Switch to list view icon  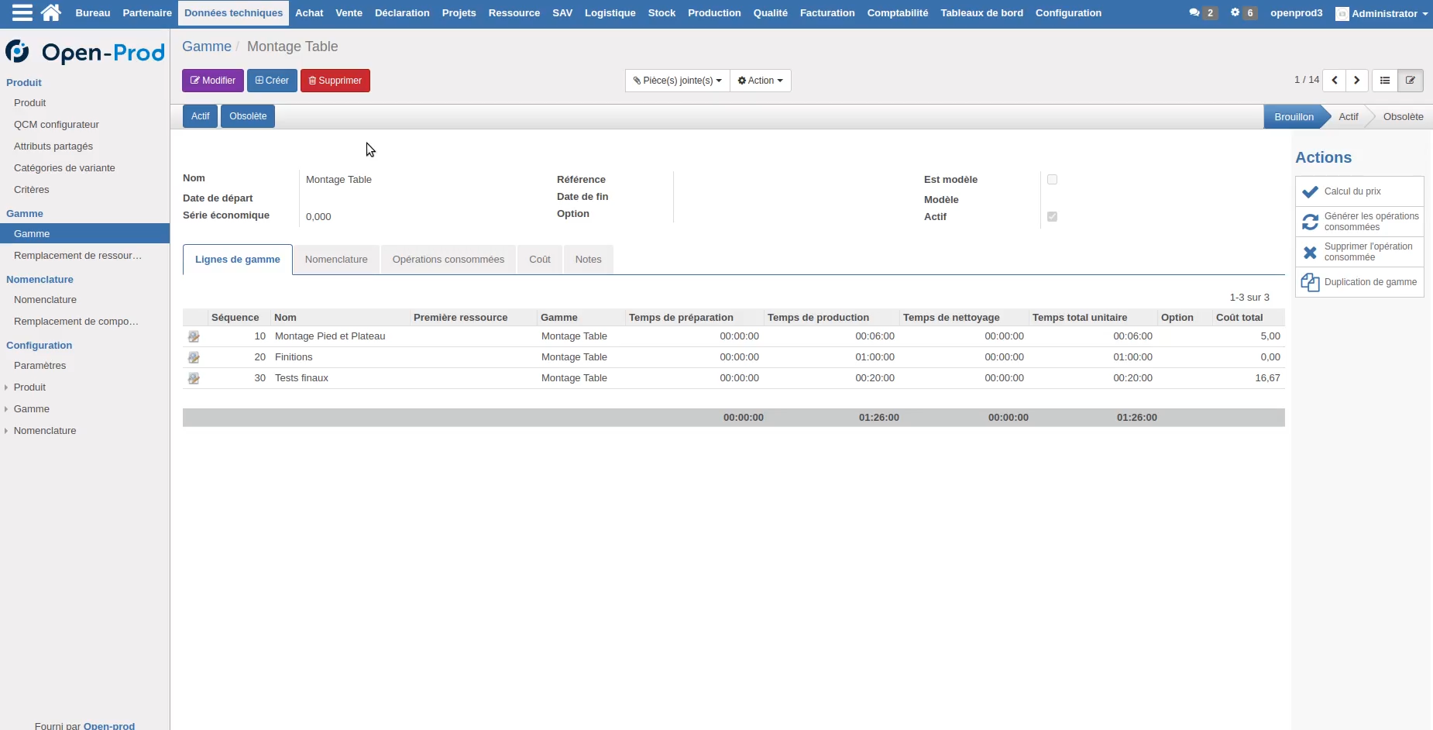click(1385, 81)
